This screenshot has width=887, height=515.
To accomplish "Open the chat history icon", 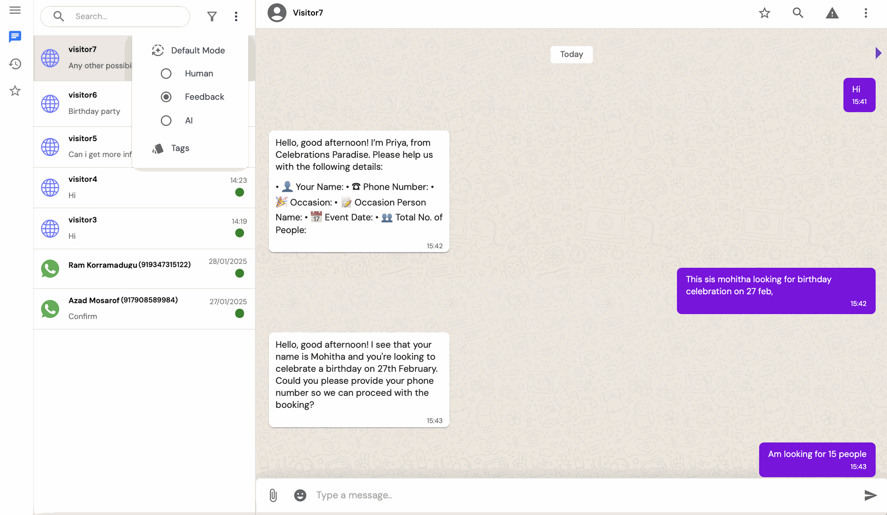I will point(15,64).
